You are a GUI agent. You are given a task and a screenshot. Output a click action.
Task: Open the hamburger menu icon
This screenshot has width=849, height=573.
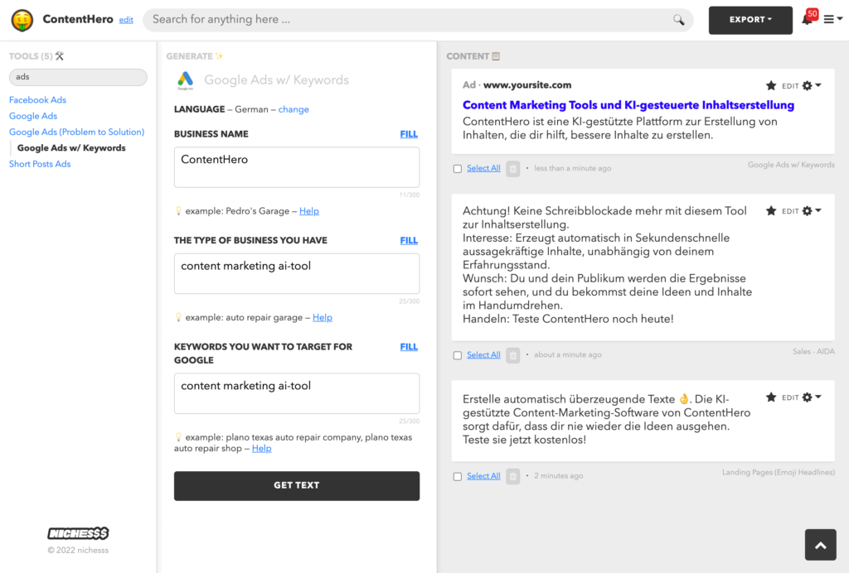pos(829,20)
